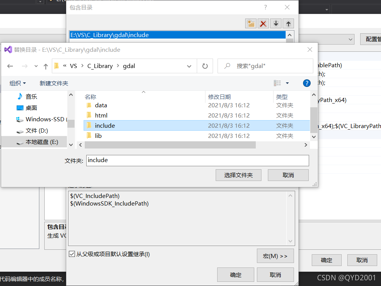The width and height of the screenshot is (381, 286).
Task: Select 音乐 in navigation pane
Action: point(31,97)
